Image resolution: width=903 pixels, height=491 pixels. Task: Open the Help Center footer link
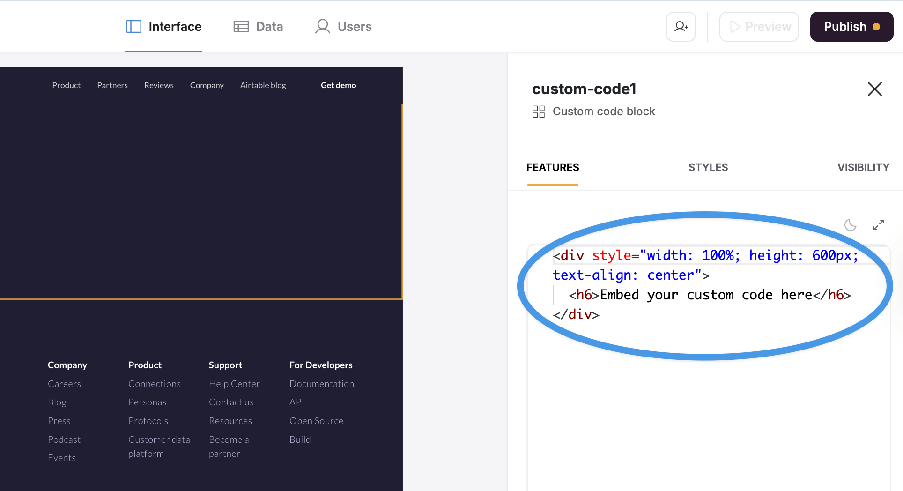click(x=234, y=384)
